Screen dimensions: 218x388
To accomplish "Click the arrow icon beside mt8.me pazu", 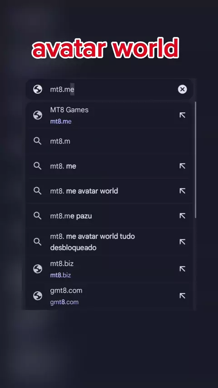I will 183,216.
